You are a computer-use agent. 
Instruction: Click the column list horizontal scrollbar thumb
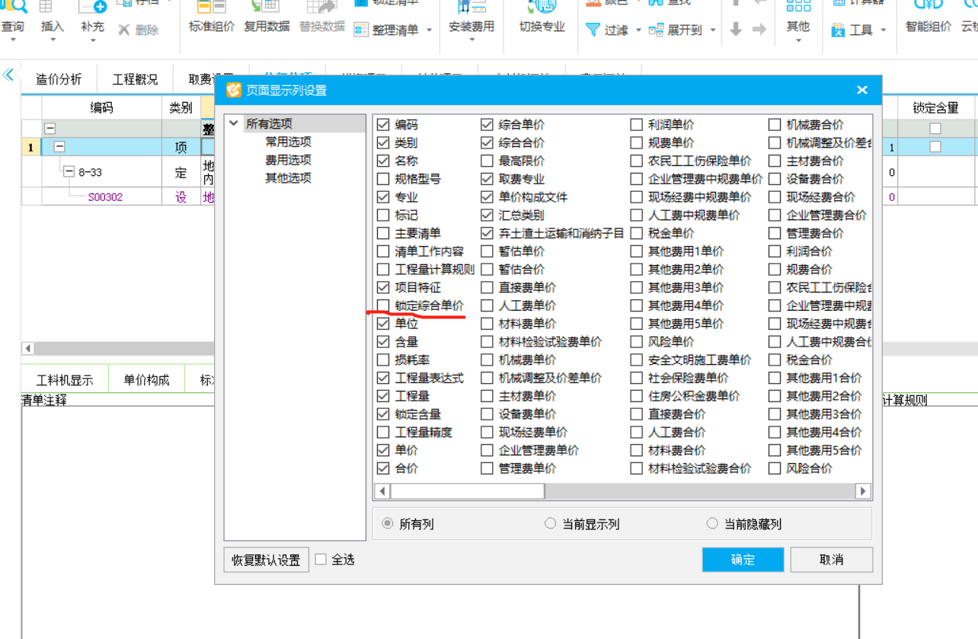pyautogui.click(x=468, y=491)
